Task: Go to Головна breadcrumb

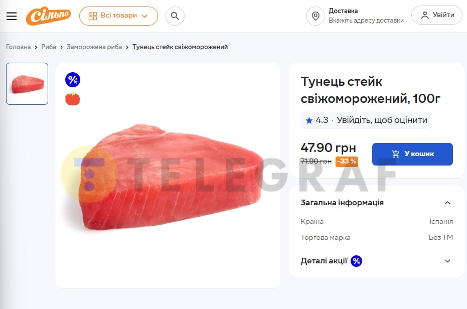Action: [x=19, y=47]
